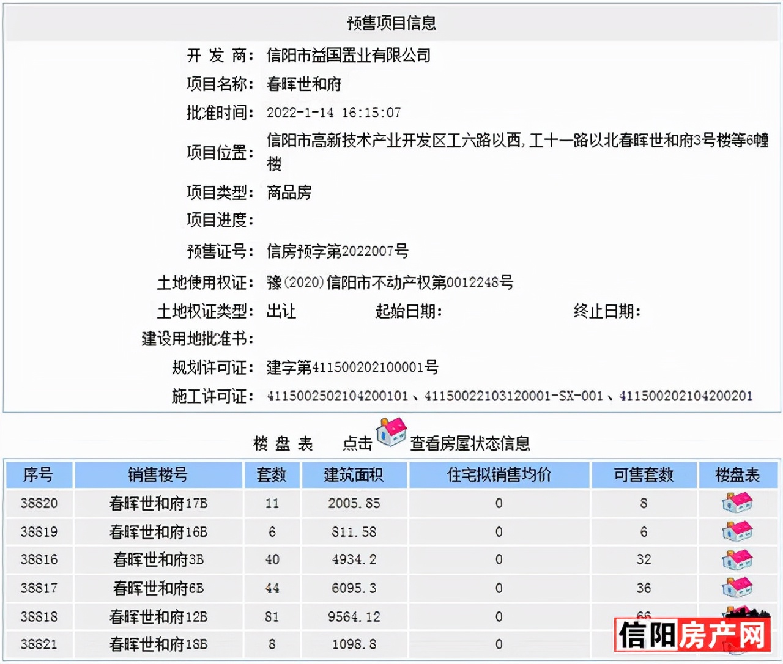
Task: Click project type value 商品房
Action: (289, 193)
